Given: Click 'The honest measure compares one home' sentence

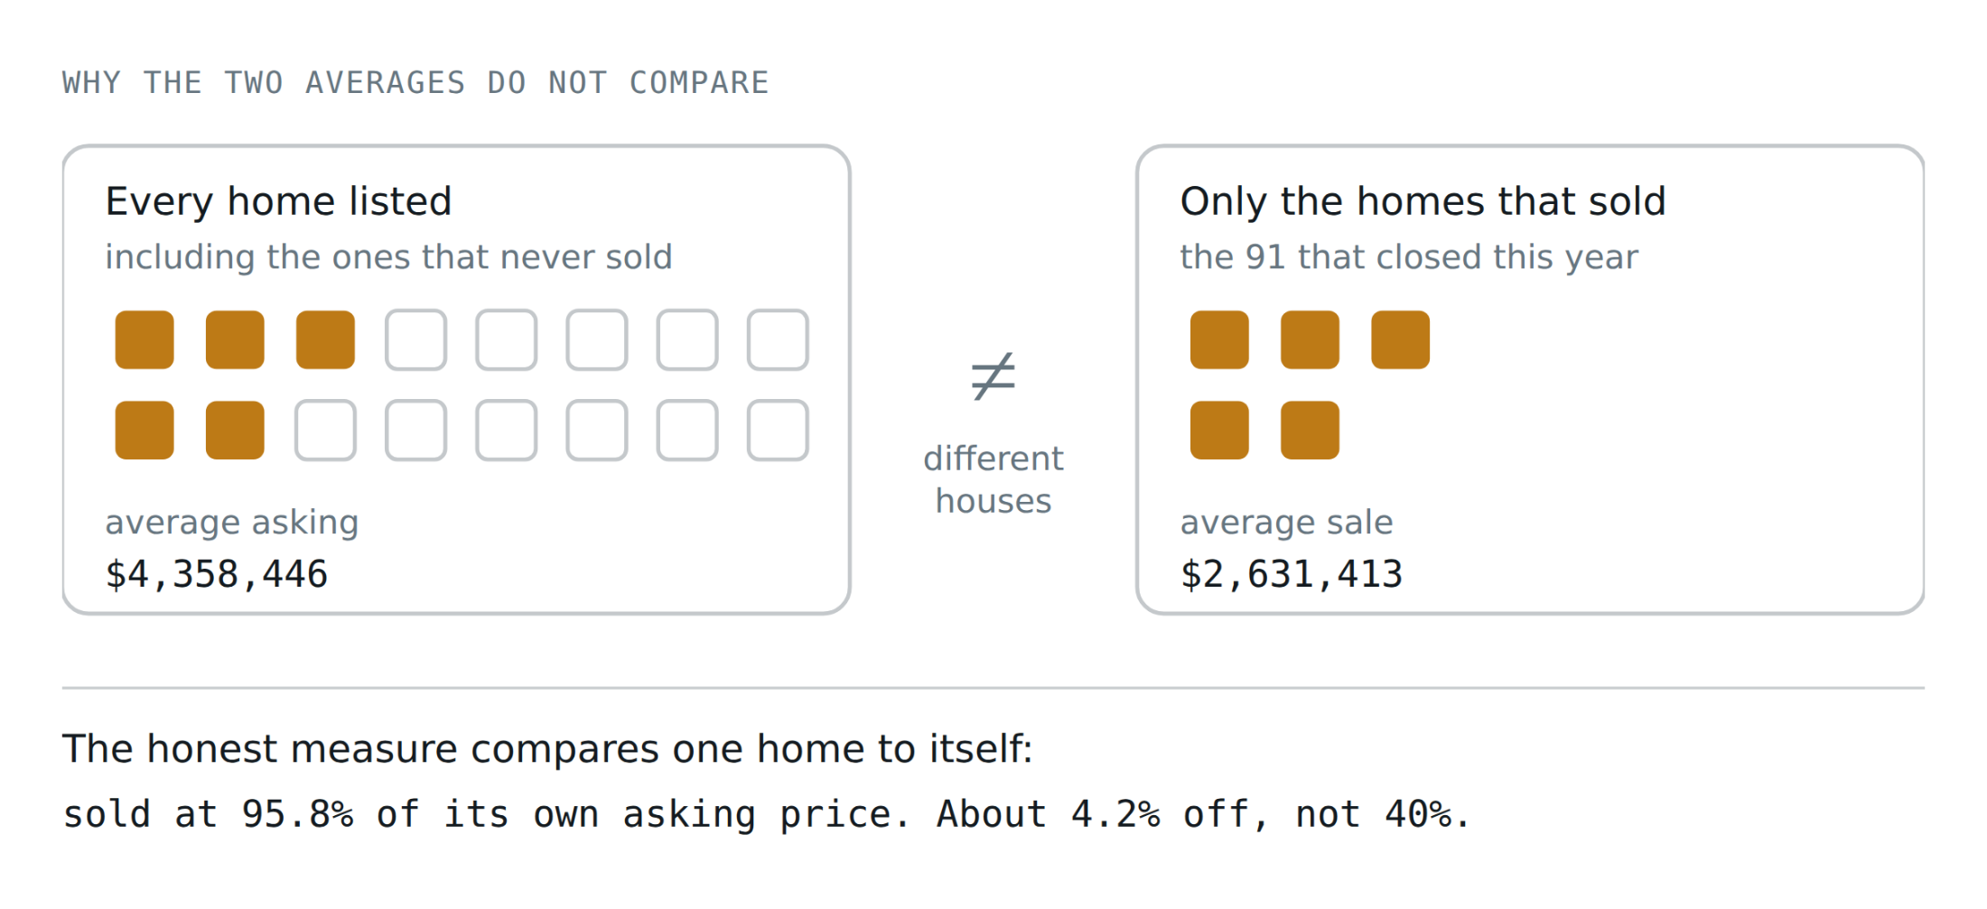Looking at the screenshot, I should pyautogui.click(x=547, y=749).
